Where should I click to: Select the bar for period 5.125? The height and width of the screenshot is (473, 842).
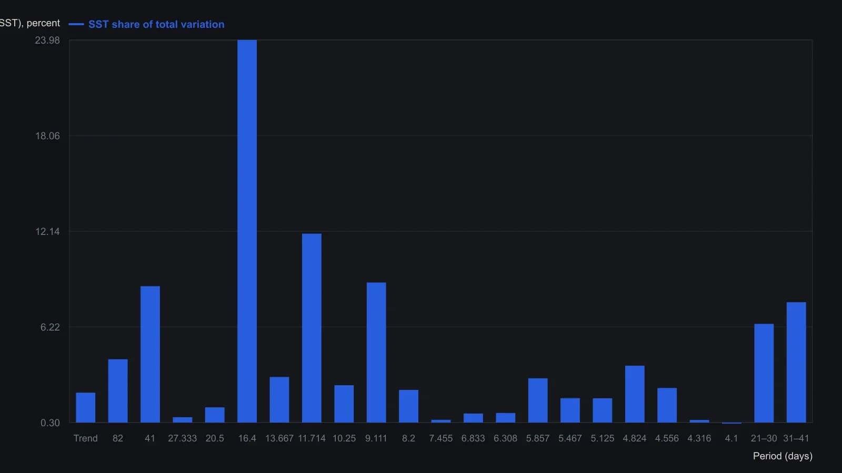(x=602, y=410)
